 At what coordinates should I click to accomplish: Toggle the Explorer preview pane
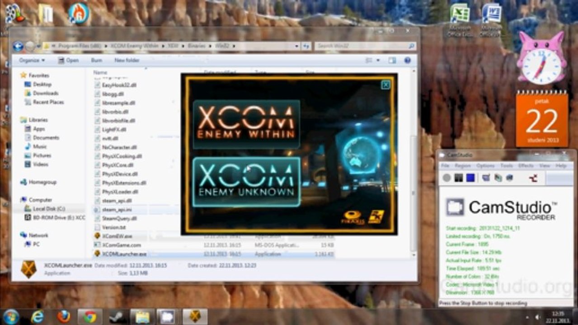392,60
